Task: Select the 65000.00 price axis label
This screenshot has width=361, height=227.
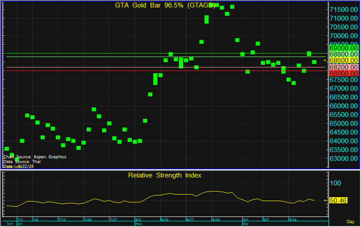Action: tap(344, 123)
